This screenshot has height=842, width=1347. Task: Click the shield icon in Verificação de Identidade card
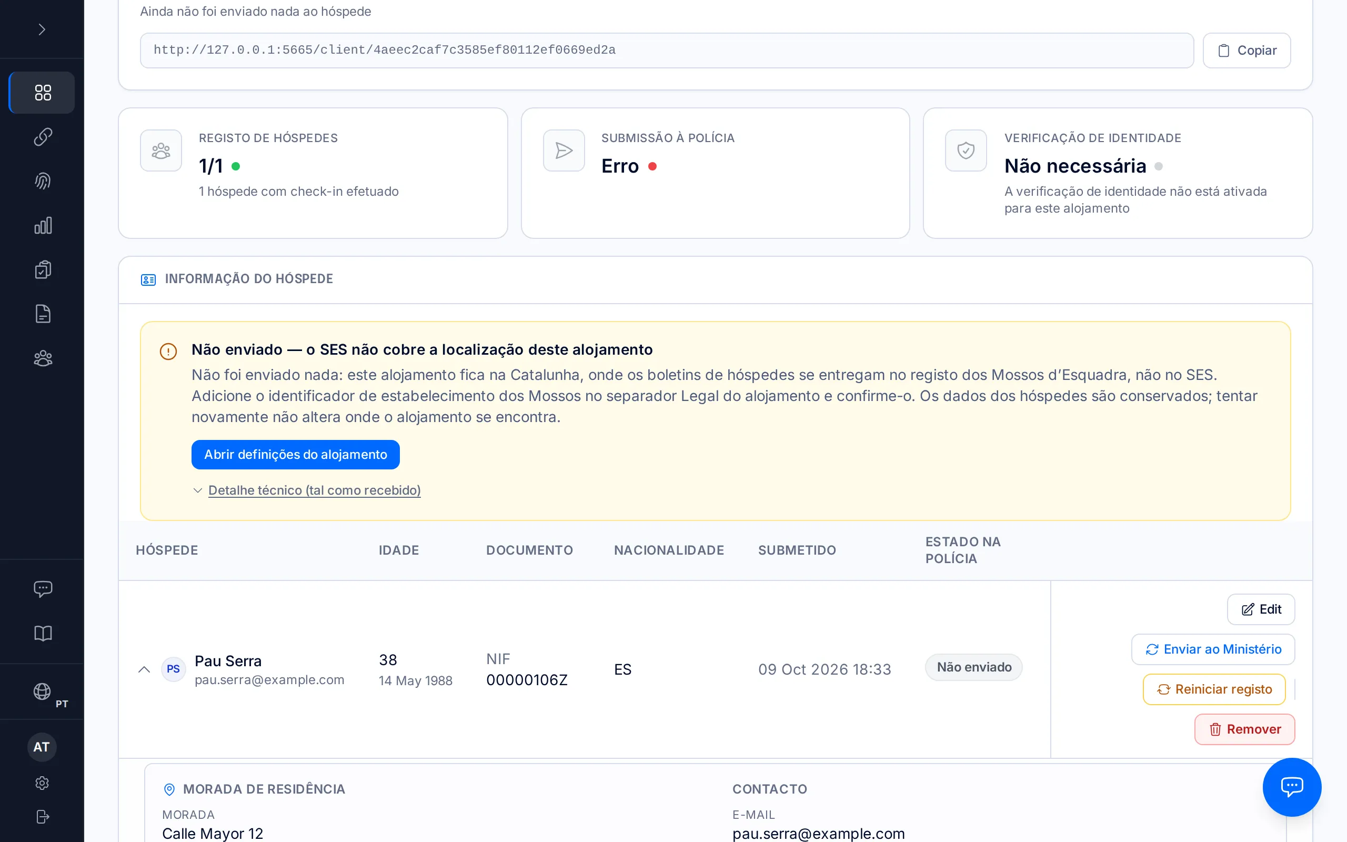966,151
